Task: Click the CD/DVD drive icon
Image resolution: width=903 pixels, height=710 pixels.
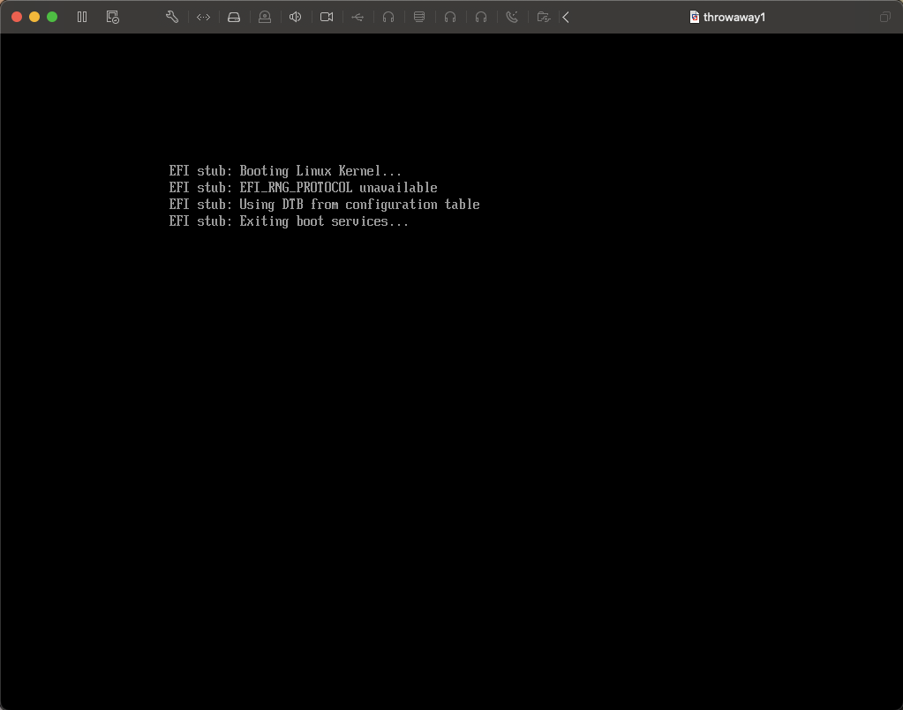Action: [265, 18]
